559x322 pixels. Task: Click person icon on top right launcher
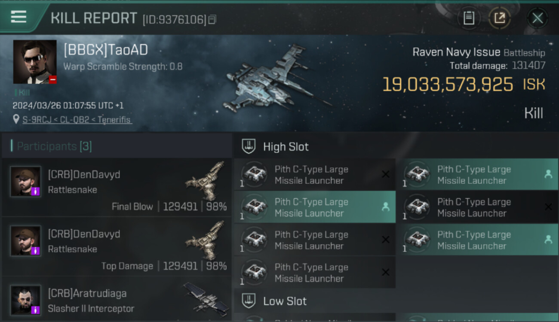click(x=548, y=174)
